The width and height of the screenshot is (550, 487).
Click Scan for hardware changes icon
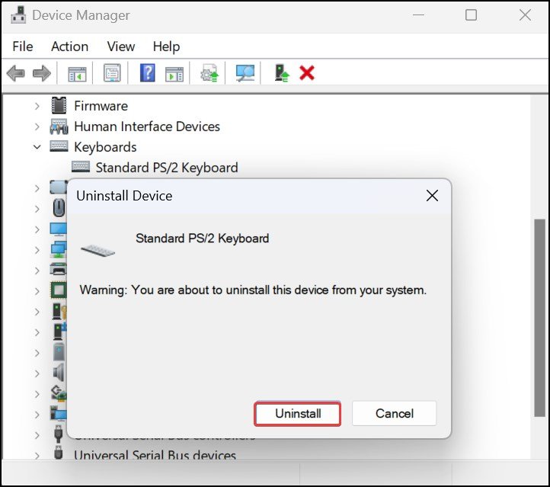[x=245, y=73]
